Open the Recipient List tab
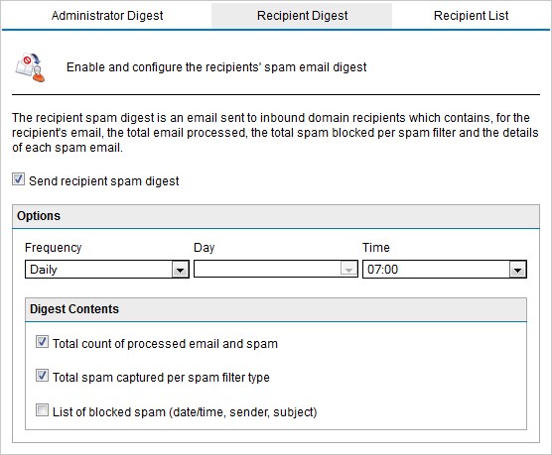Screen dimensions: 552x455 click(471, 16)
